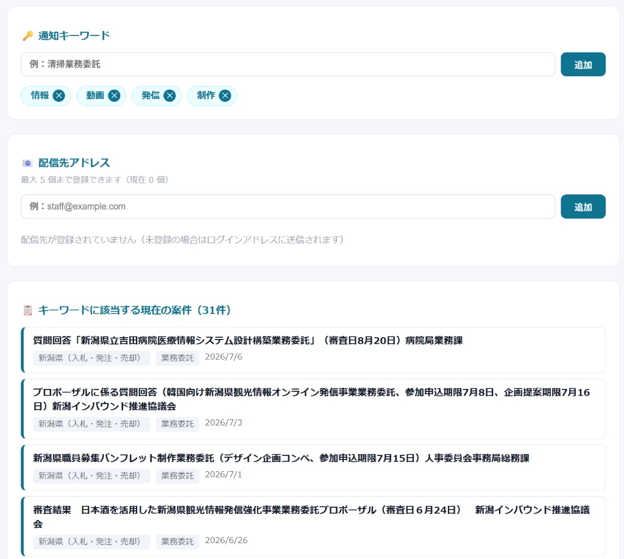Click 業務委託 tag on 吉田病院 case
Viewport: 624px width, 559px height.
pos(177,358)
